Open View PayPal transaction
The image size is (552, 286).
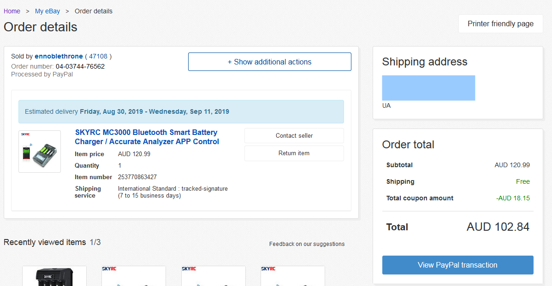457,265
